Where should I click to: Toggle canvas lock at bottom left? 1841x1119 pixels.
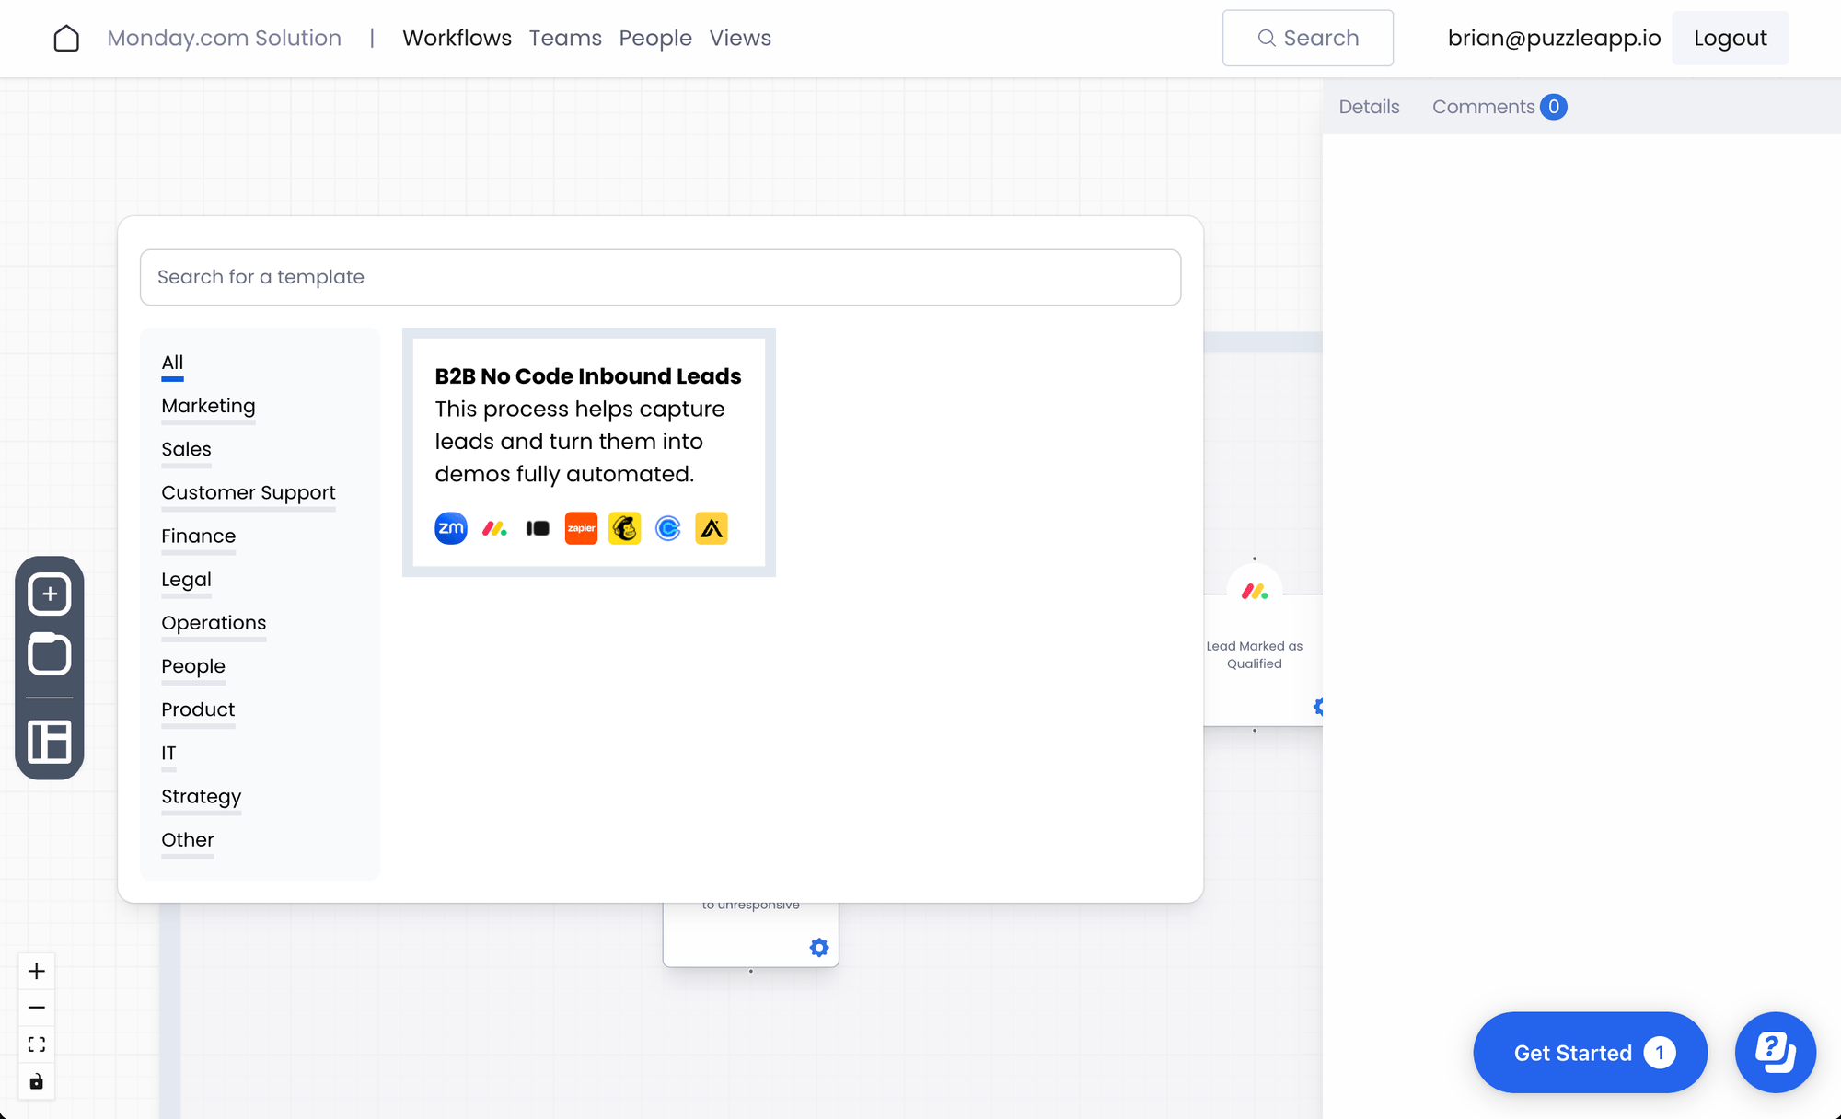tap(37, 1081)
